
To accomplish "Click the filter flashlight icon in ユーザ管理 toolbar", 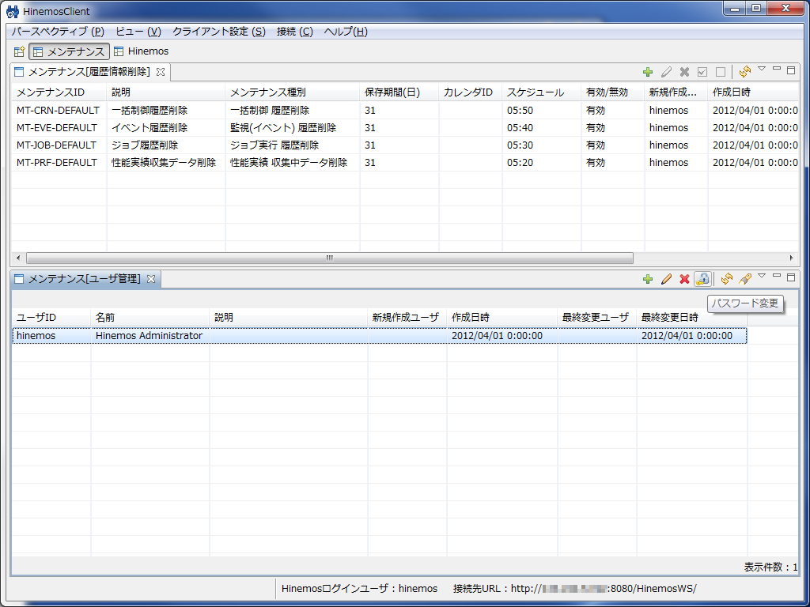I will pyautogui.click(x=744, y=279).
